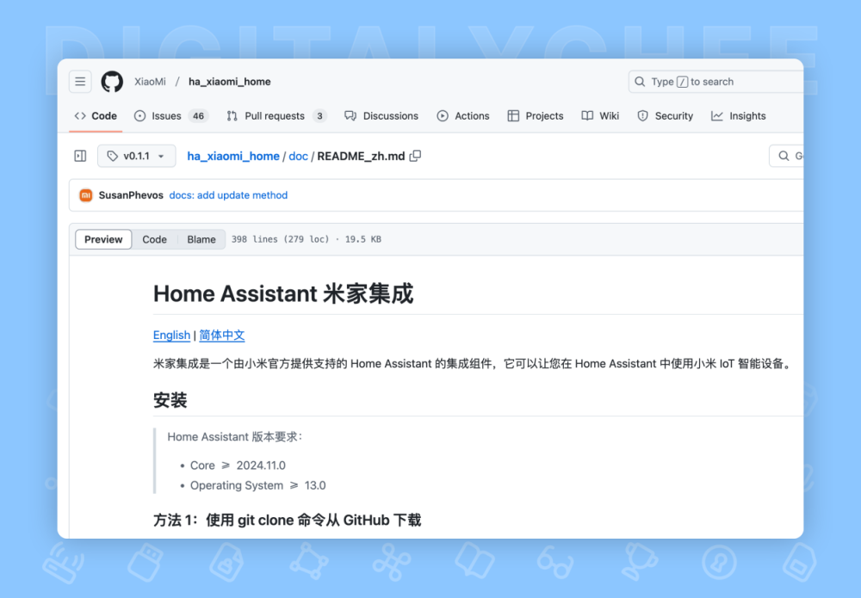The height and width of the screenshot is (598, 861).
Task: Open SusanPhevos author profile
Action: click(x=131, y=195)
